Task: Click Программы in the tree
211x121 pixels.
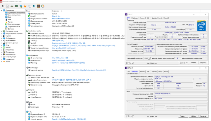Action: pyautogui.click(x=10, y=52)
